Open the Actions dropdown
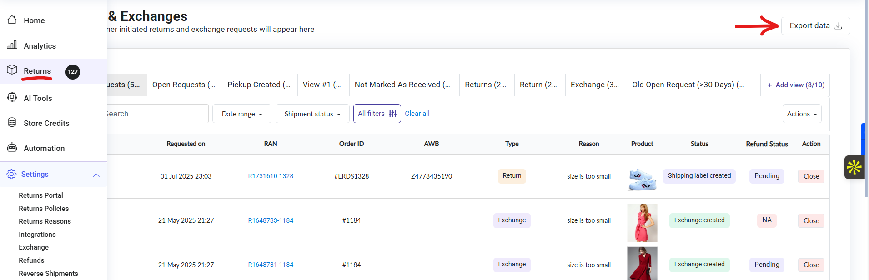This screenshot has width=869, height=280. coord(802,114)
